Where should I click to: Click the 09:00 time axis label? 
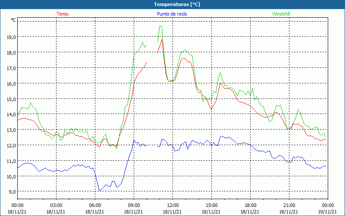(x=134, y=206)
